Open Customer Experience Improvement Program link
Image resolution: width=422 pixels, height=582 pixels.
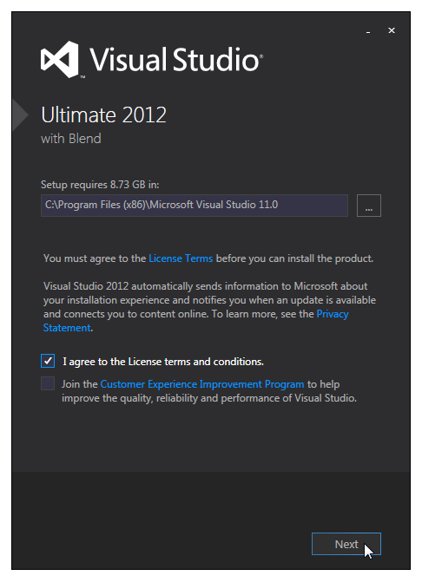click(x=202, y=384)
